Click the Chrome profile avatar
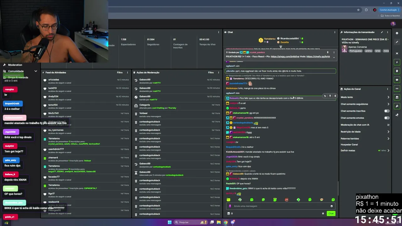 [x=374, y=10]
